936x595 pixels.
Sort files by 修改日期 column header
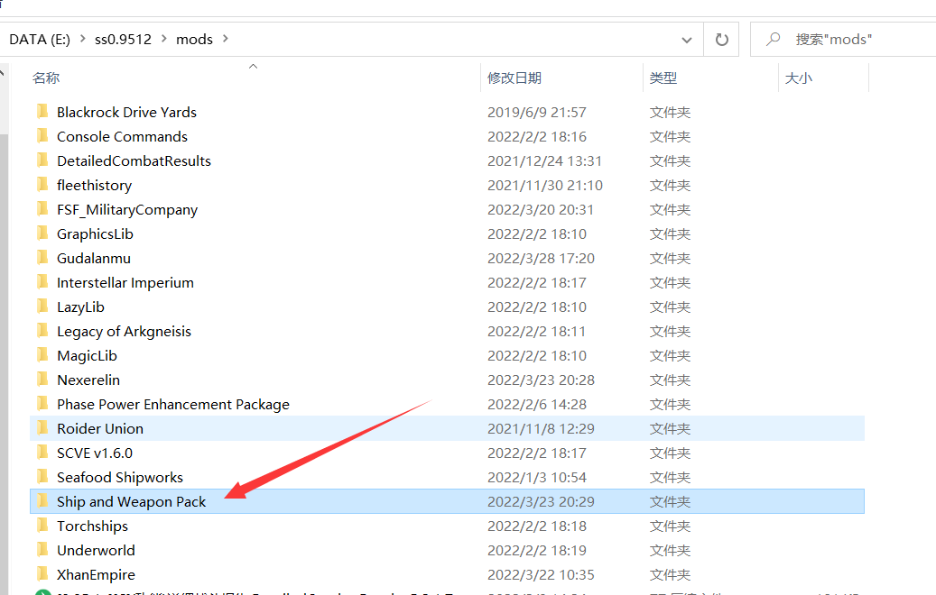coord(514,78)
